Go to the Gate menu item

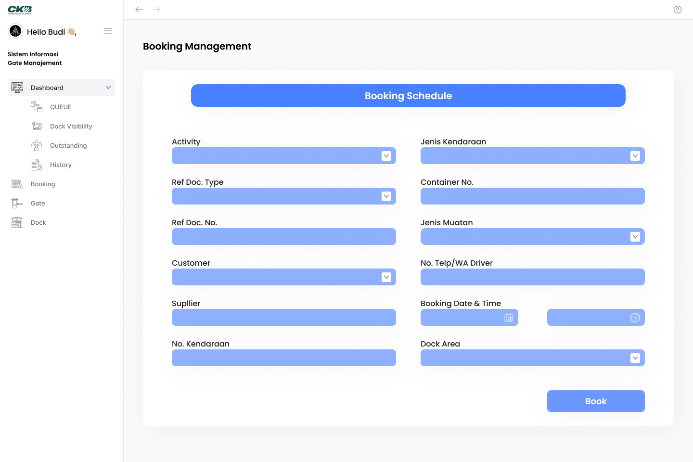[38, 203]
